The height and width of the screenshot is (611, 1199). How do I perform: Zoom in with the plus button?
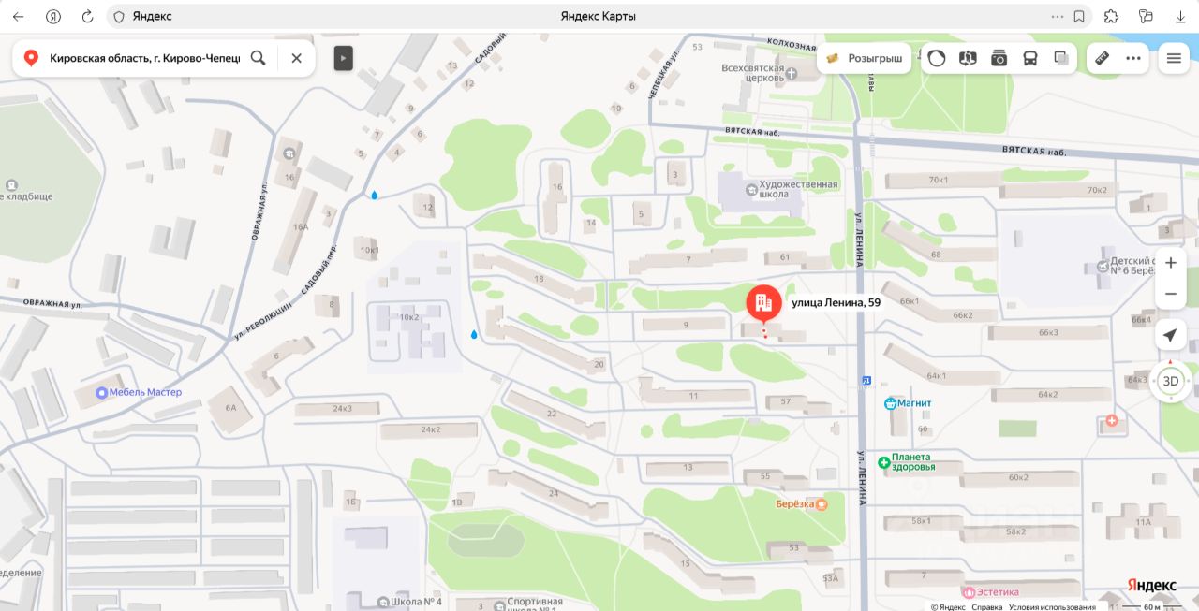click(x=1171, y=263)
